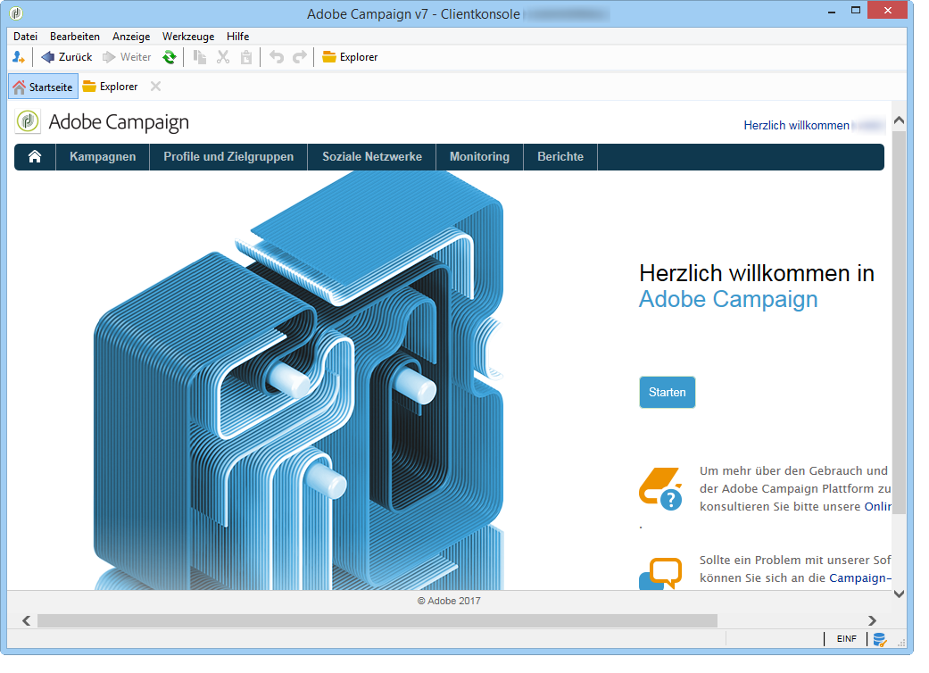Click the scissors cut icon
Viewport: 929px width, 673px height.
pyautogui.click(x=223, y=57)
